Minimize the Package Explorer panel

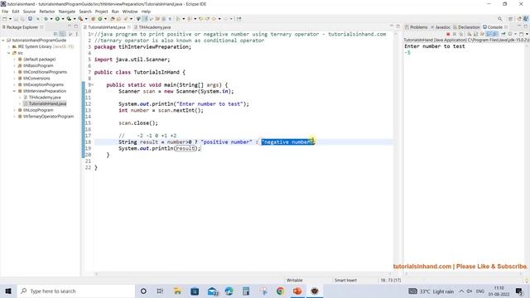coord(70,26)
